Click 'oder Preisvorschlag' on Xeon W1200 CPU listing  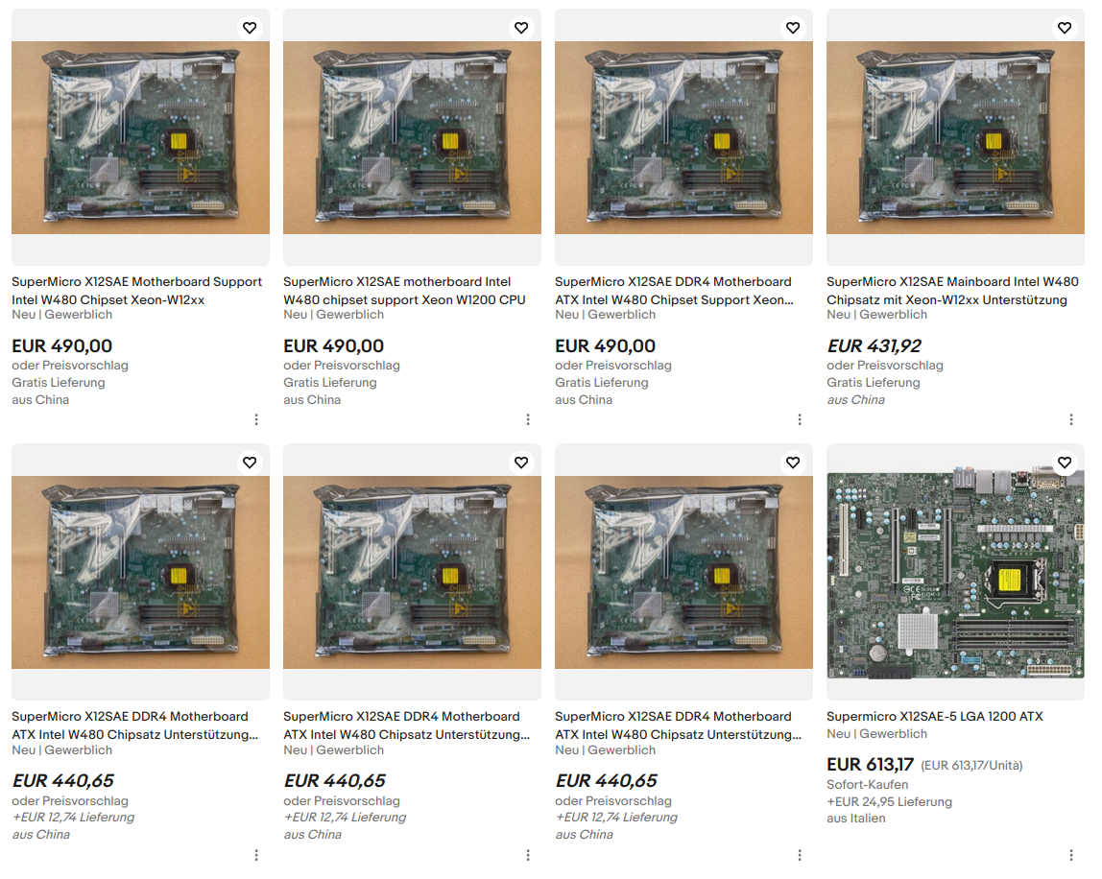coord(342,366)
